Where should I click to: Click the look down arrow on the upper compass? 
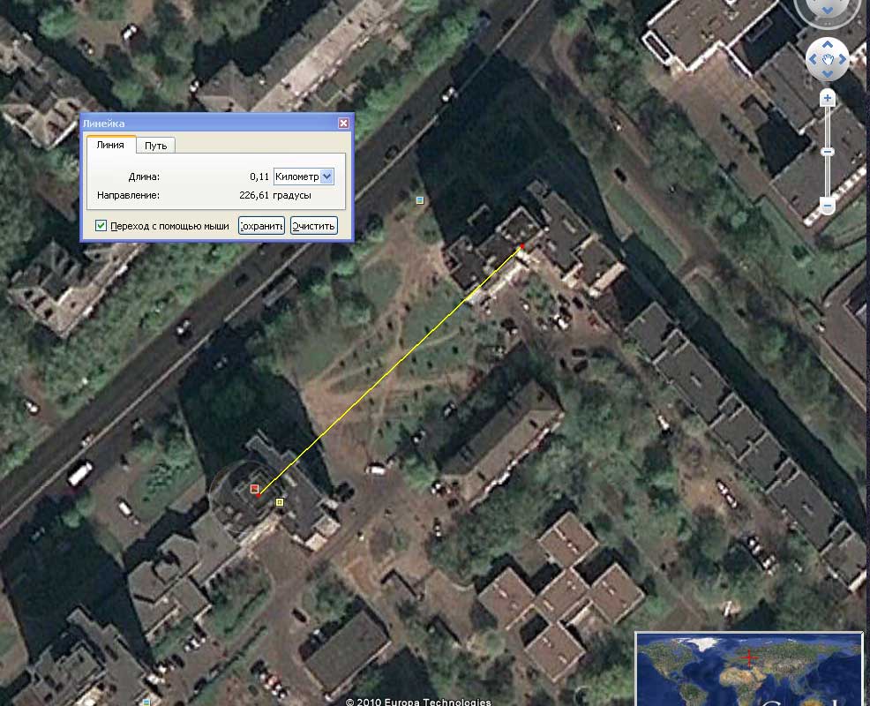[x=828, y=10]
